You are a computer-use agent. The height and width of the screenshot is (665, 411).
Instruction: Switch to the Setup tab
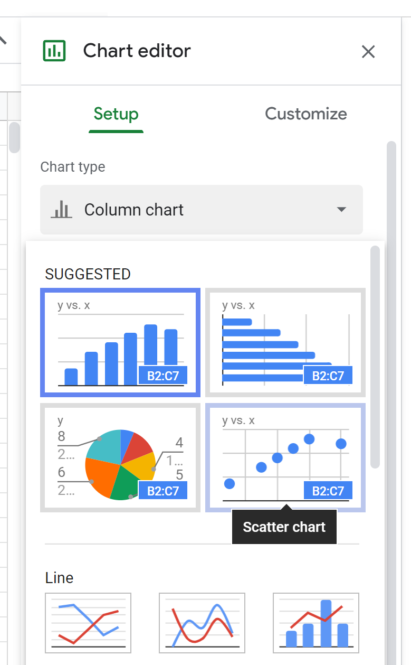tap(116, 114)
